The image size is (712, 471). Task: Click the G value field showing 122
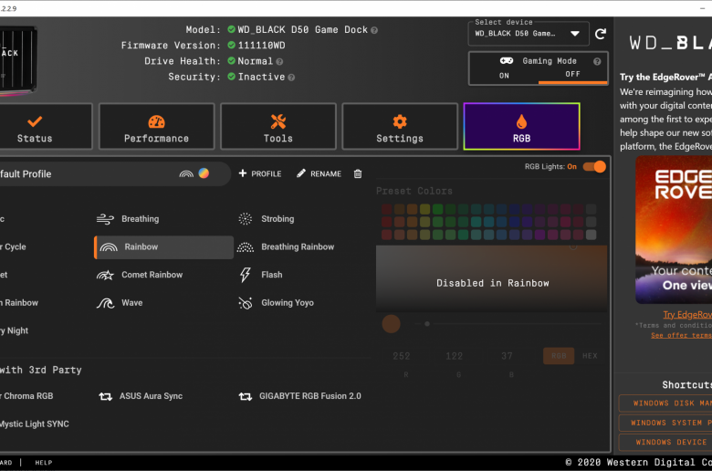point(455,356)
